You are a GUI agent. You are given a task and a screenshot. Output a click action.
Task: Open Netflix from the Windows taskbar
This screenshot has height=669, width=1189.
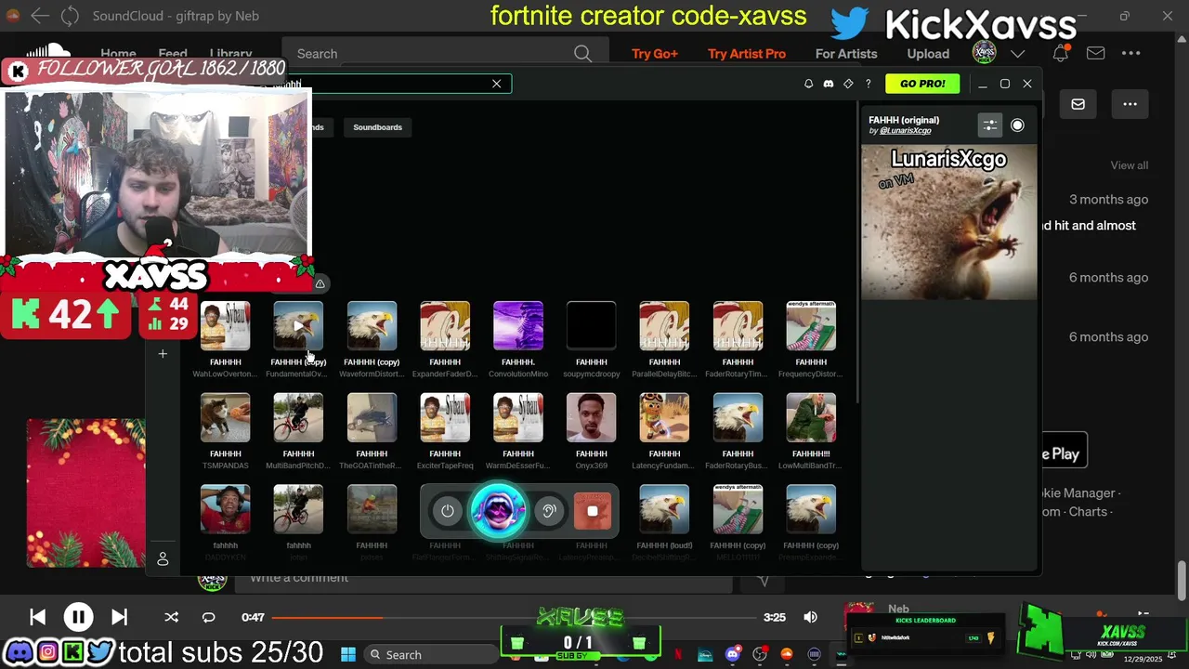point(678,655)
